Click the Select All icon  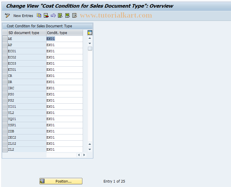click(x=60, y=16)
